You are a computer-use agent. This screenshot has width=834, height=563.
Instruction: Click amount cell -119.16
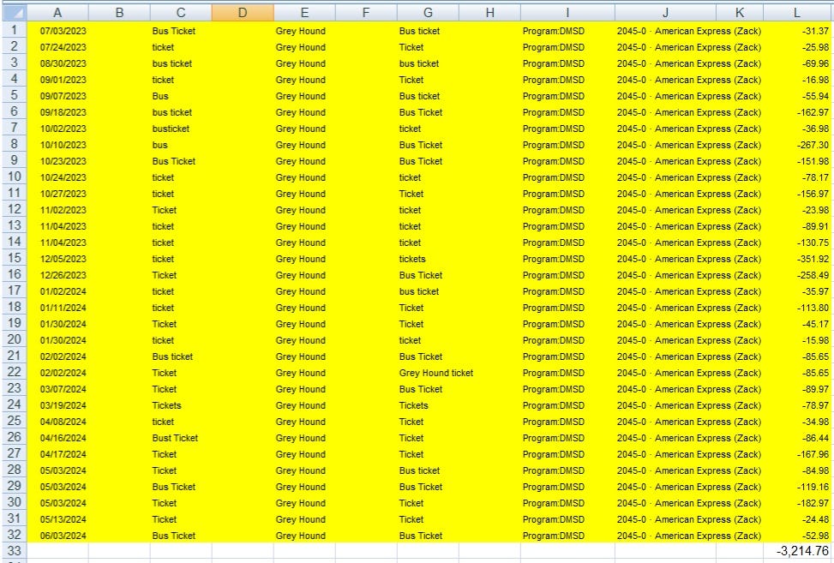[797, 487]
